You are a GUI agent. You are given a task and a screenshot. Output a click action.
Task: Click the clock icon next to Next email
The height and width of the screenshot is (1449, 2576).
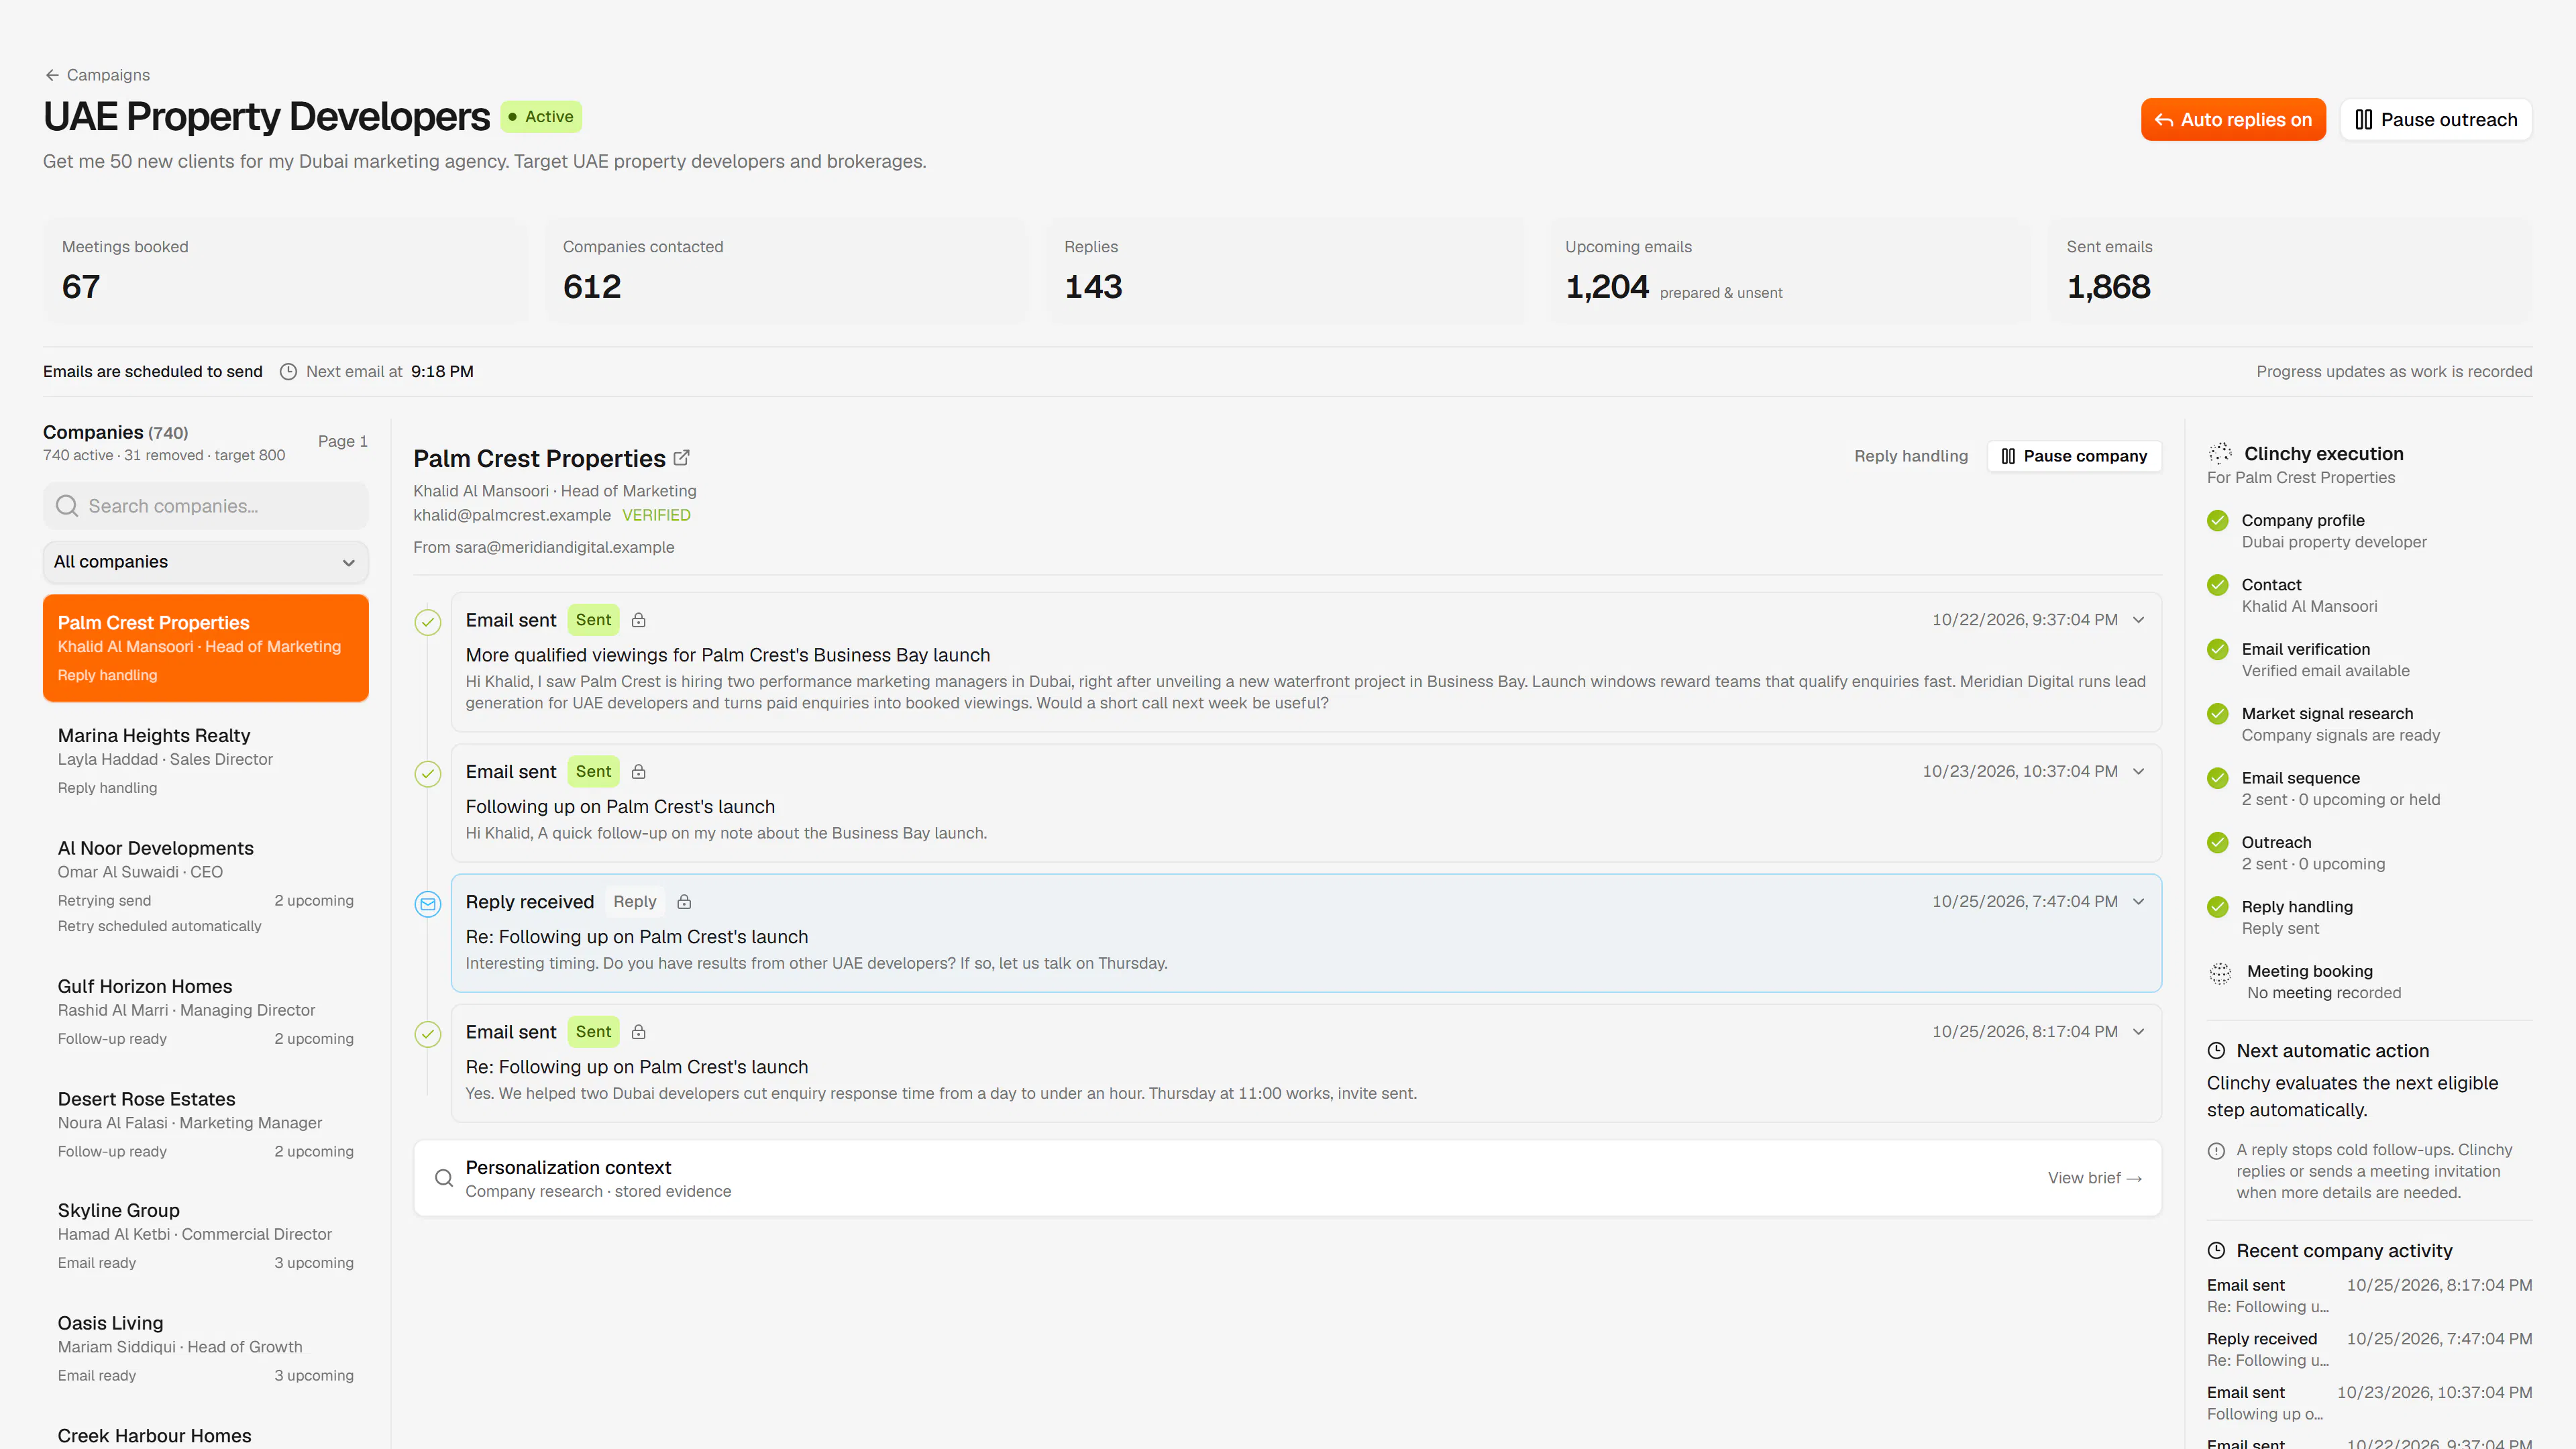pos(288,372)
